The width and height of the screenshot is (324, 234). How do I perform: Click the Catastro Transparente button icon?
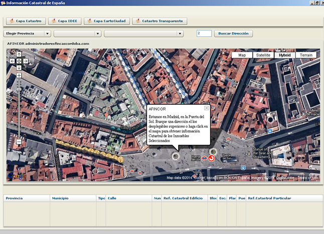coord(138,21)
